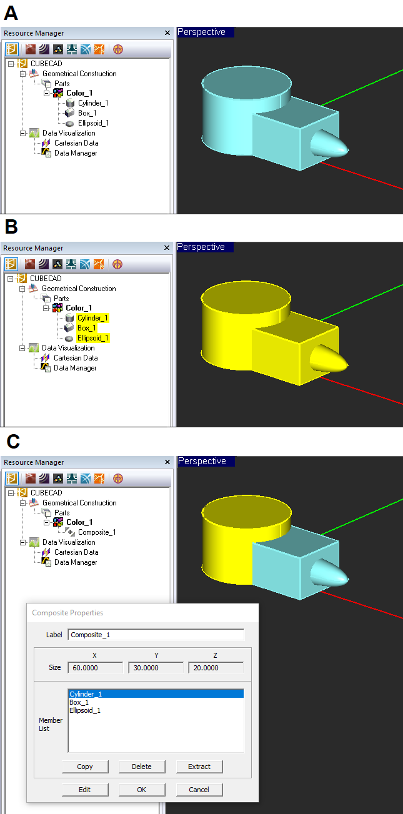Collapse the Color_1 node in panel B
Viewport: 403px width, 814px height.
46,309
